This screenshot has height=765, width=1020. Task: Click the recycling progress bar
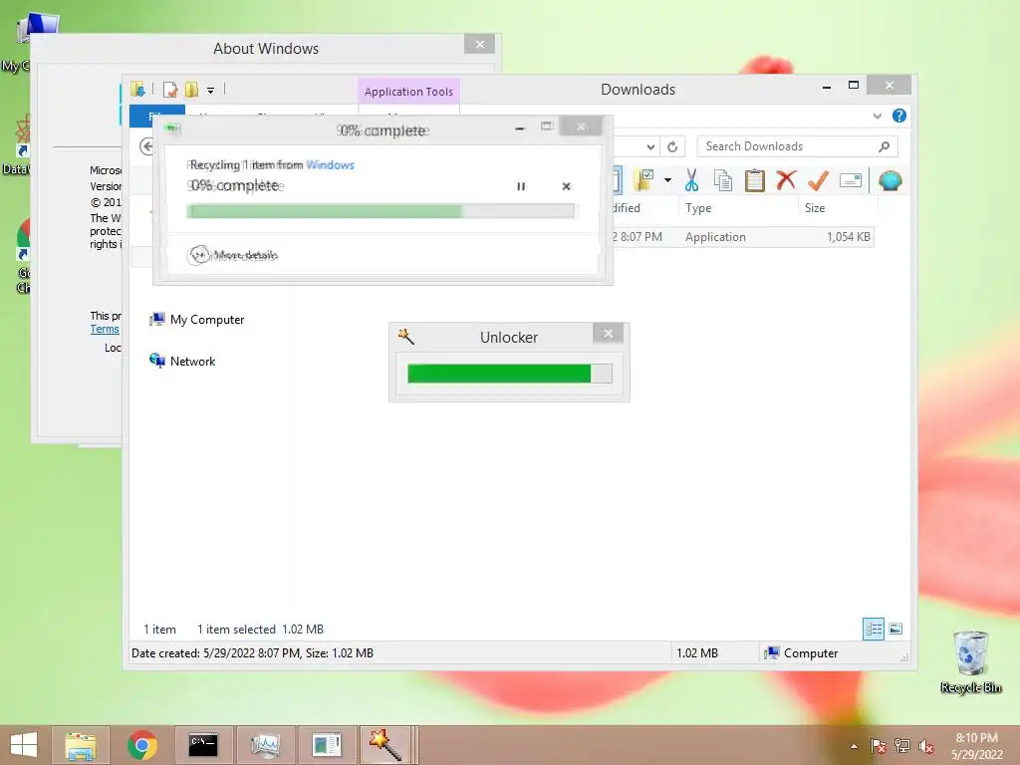tap(381, 211)
